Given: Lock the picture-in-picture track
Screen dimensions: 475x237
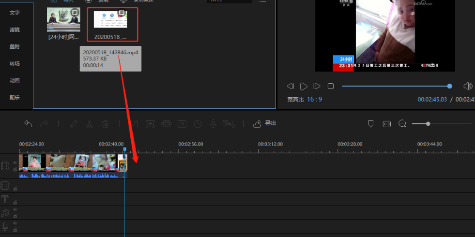Looking at the screenshot, I should pyautogui.click(x=15, y=189).
